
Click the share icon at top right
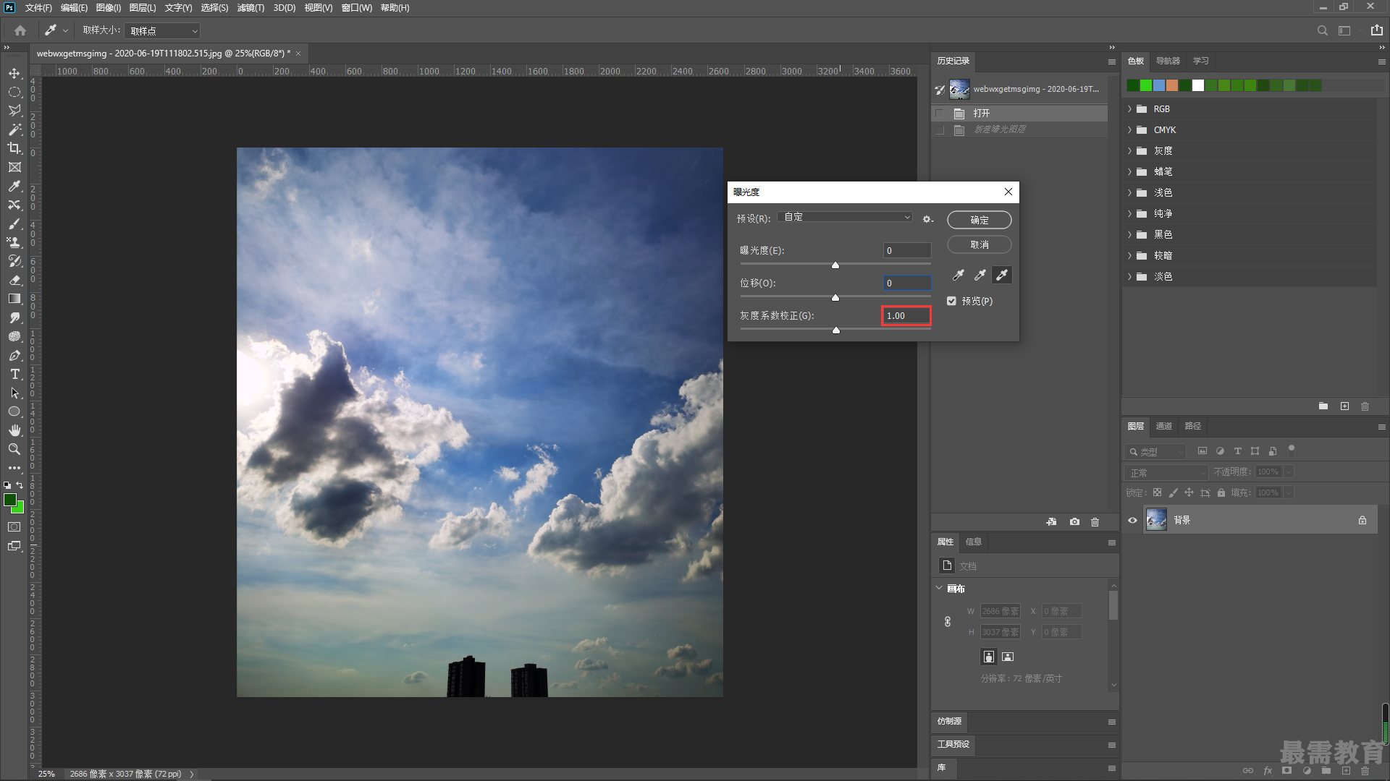tap(1376, 30)
